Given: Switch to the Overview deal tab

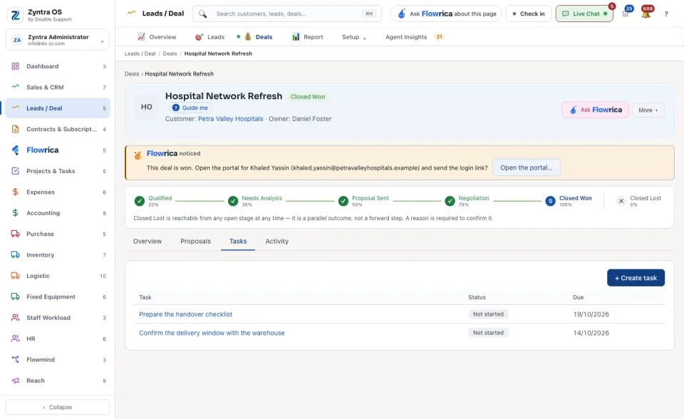Looking at the screenshot, I should tap(147, 242).
